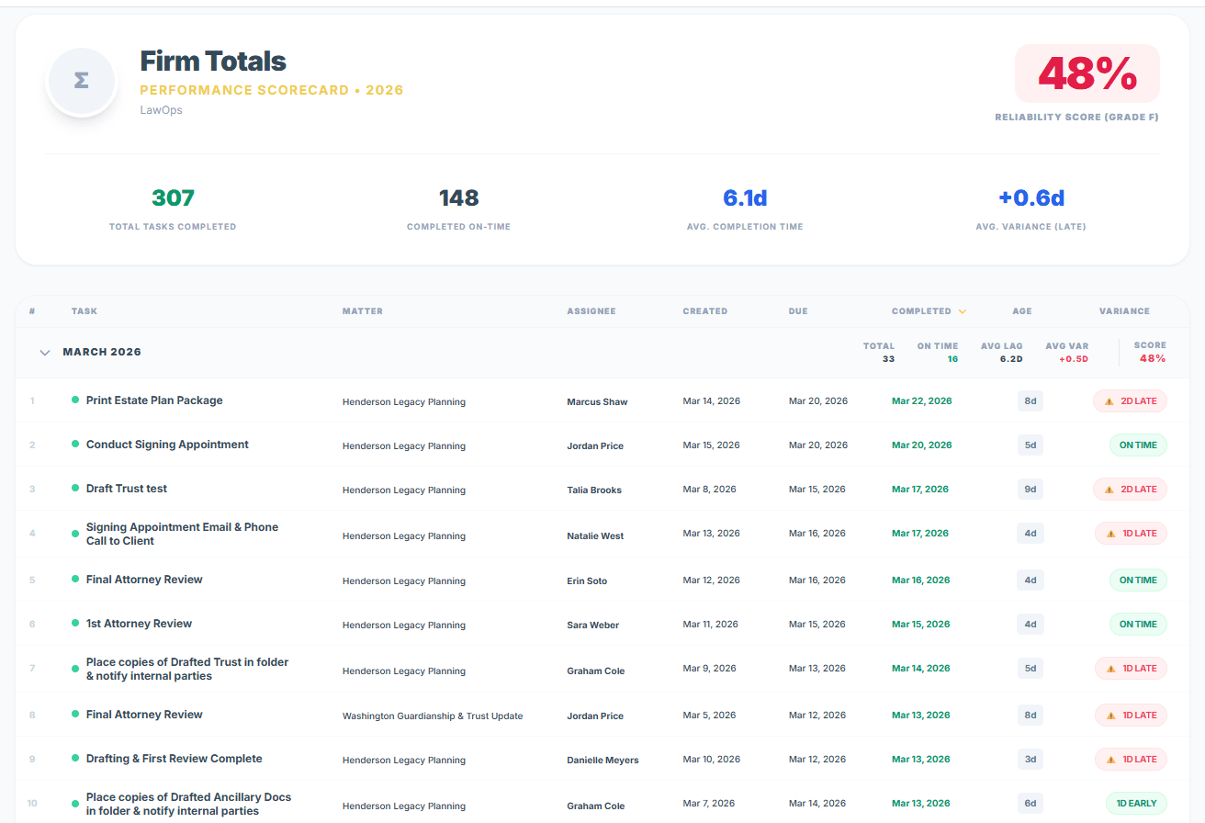
Task: Click the Variance column header
Action: [1124, 311]
